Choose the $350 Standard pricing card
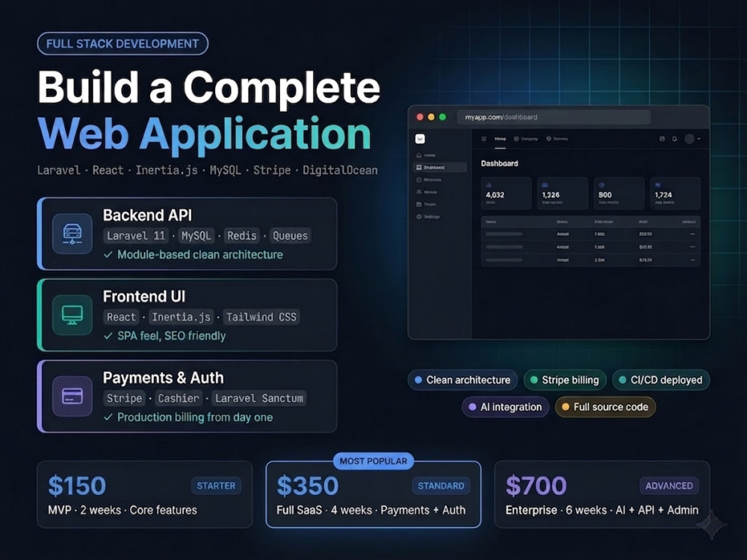Image resolution: width=747 pixels, height=560 pixels. click(x=373, y=494)
